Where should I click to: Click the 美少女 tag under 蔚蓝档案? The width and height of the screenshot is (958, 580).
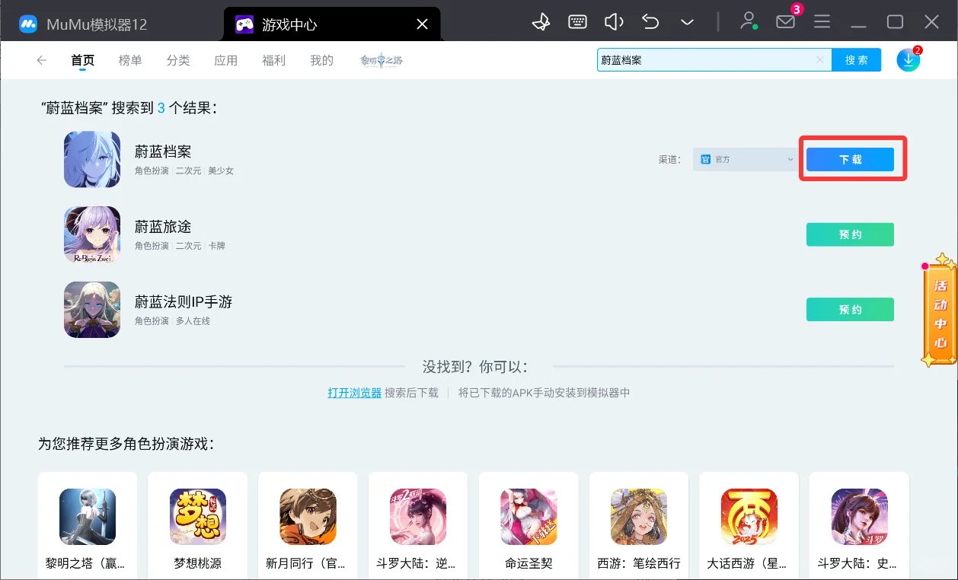pos(221,171)
